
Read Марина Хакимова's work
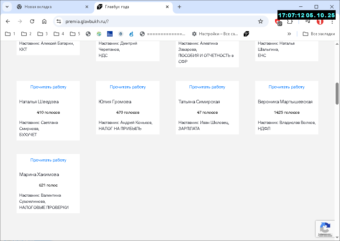click(x=48, y=160)
